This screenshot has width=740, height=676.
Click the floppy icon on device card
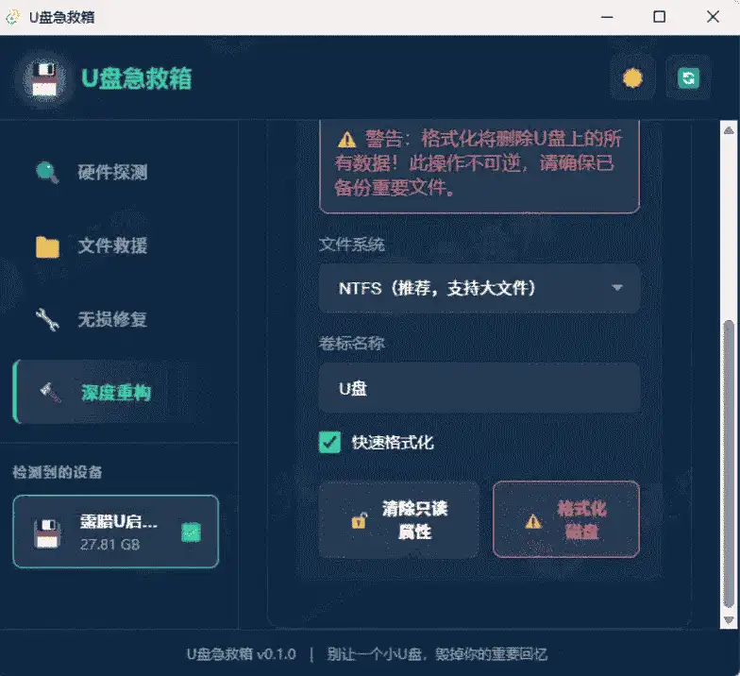[x=47, y=533]
